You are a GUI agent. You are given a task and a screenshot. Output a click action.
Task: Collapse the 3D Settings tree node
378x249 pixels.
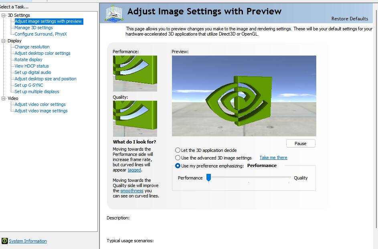coord(4,15)
